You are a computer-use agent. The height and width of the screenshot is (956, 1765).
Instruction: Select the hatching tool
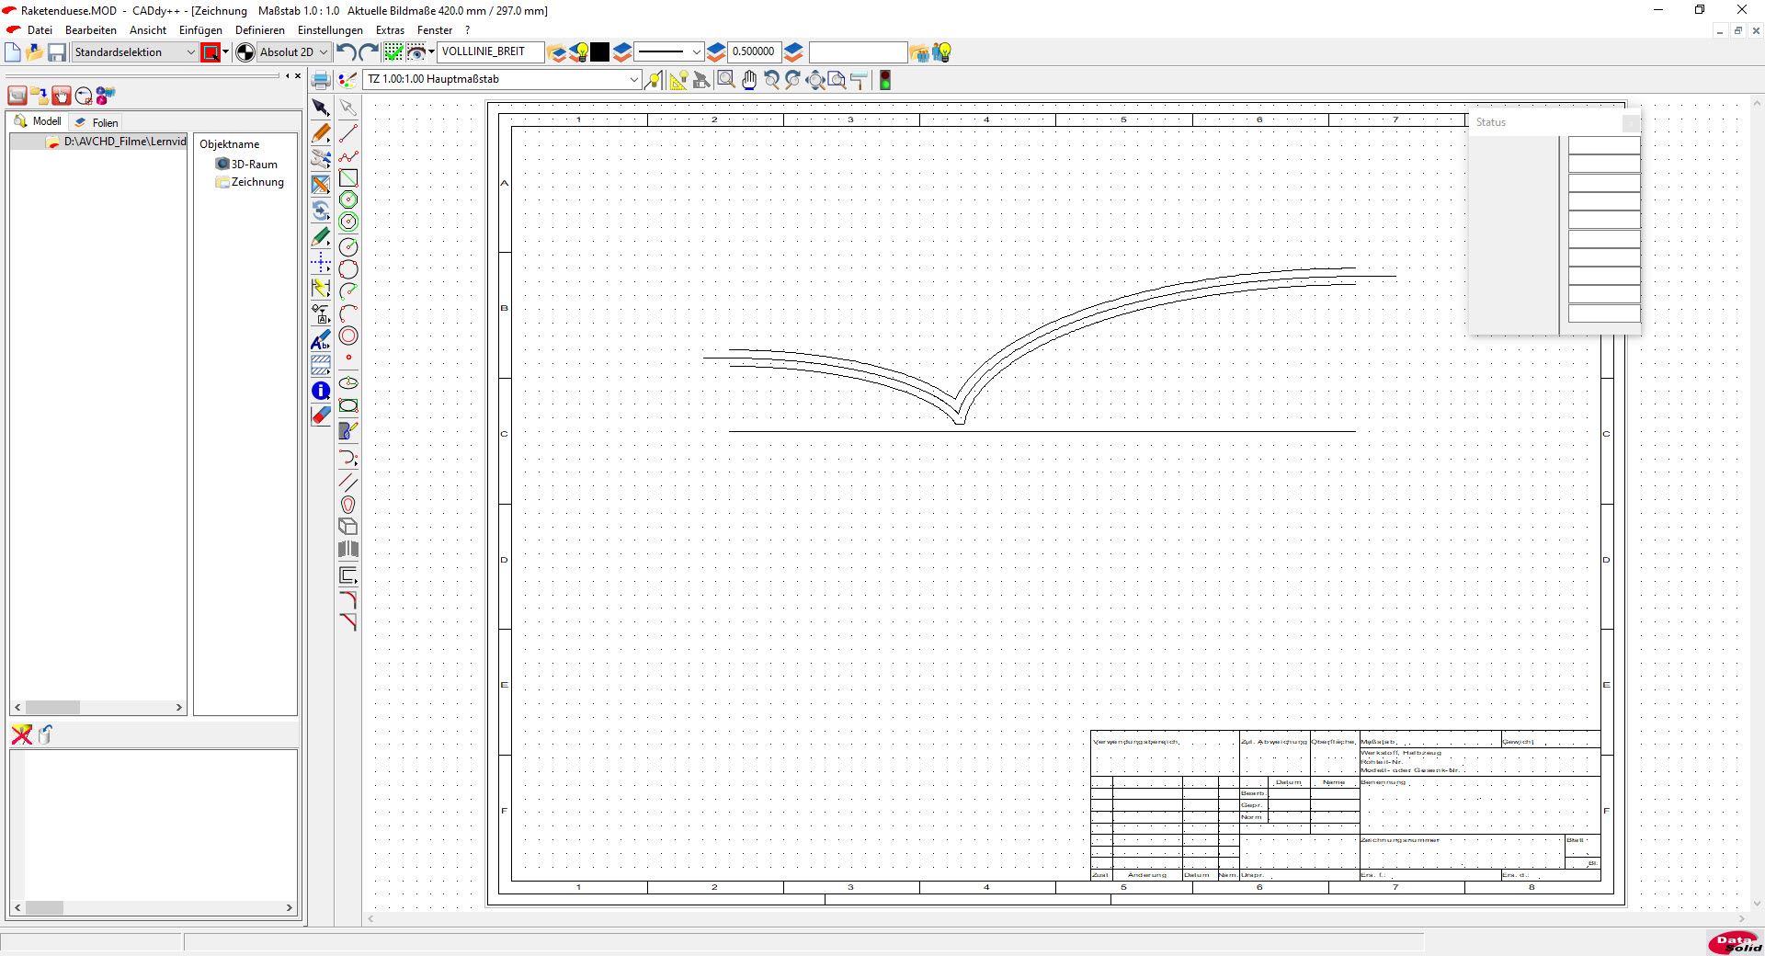pos(321,365)
